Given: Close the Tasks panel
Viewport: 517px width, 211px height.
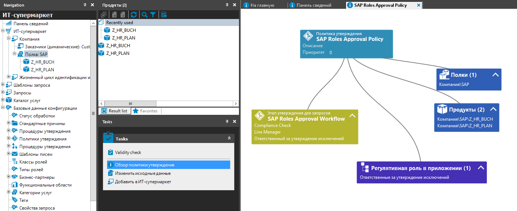Looking at the screenshot, I should pos(235,121).
